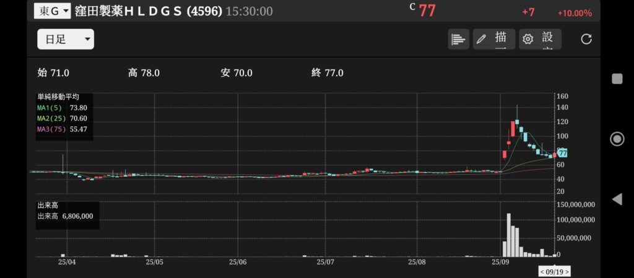The image size is (634, 278).
Task: Click the 単純移動平均 indicator title
Action: coord(58,97)
